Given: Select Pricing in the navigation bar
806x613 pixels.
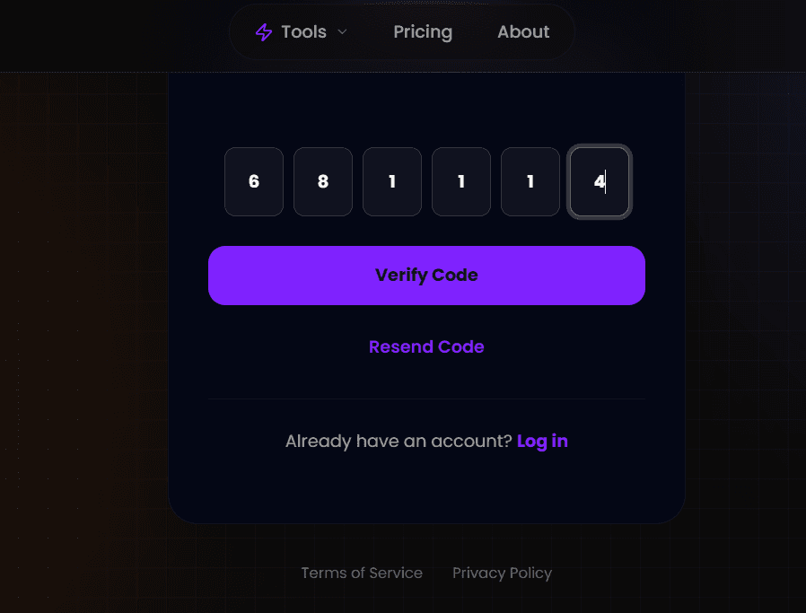Looking at the screenshot, I should (x=423, y=31).
